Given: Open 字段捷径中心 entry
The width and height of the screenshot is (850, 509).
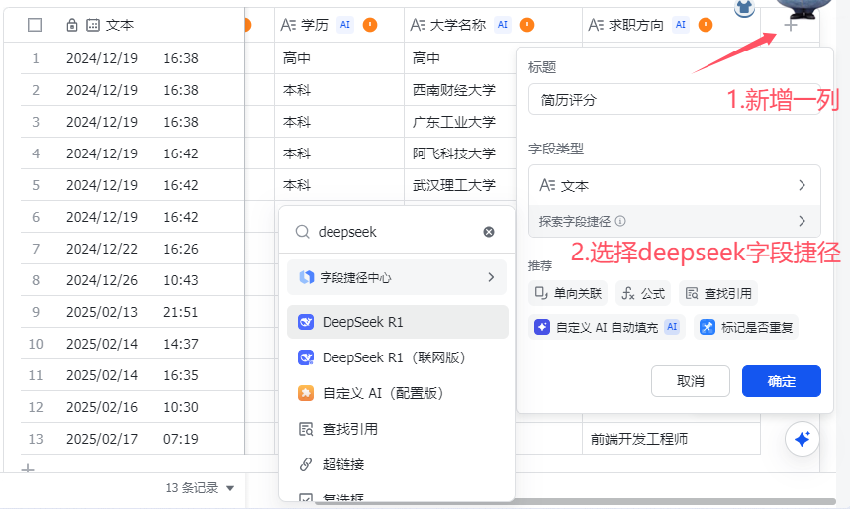Looking at the screenshot, I should coord(397,277).
